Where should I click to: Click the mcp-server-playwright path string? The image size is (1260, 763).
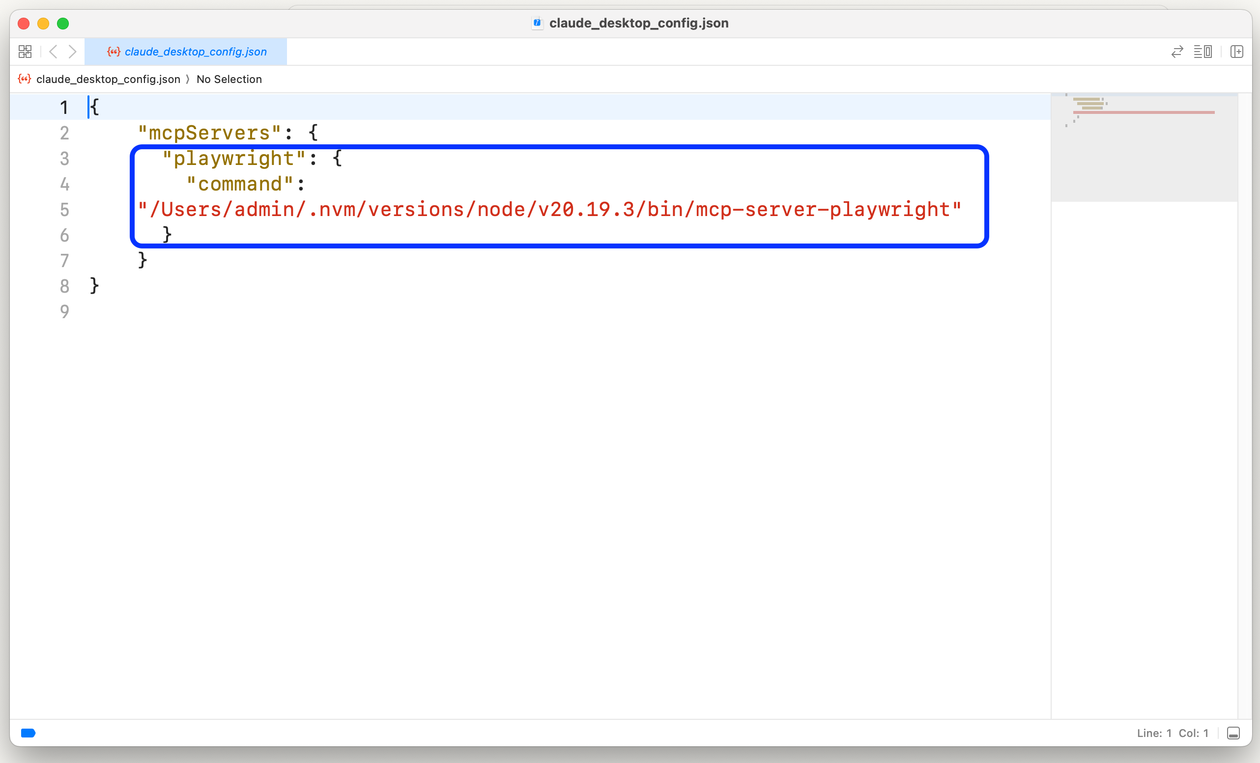(x=549, y=210)
